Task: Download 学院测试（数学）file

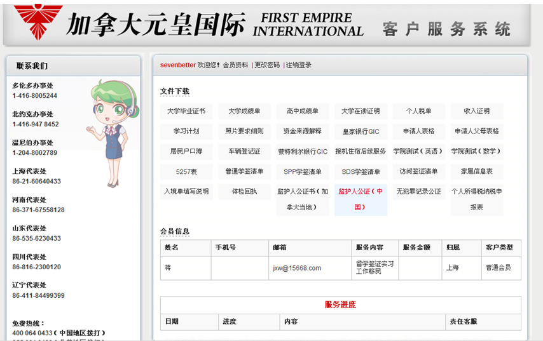Action: (x=477, y=151)
